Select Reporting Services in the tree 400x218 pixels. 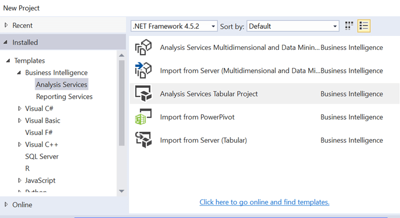point(64,96)
